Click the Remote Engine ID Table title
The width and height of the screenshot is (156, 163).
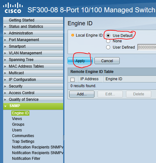point(92,72)
